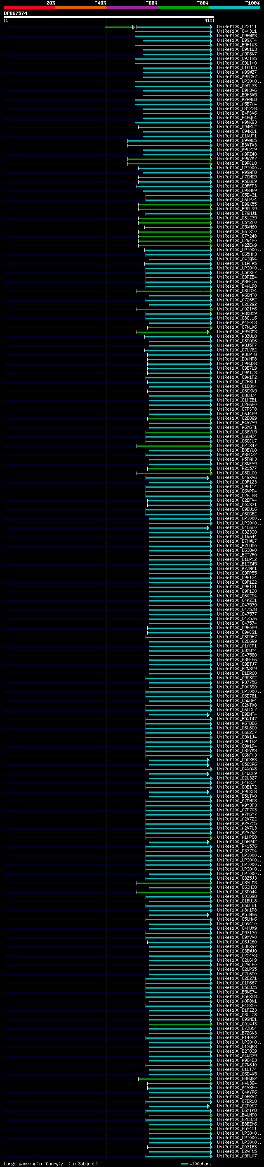This screenshot has width=264, height=1167.
Task: Click the label UniRef100_Q4KYP6
Action: click(237, 1092)
